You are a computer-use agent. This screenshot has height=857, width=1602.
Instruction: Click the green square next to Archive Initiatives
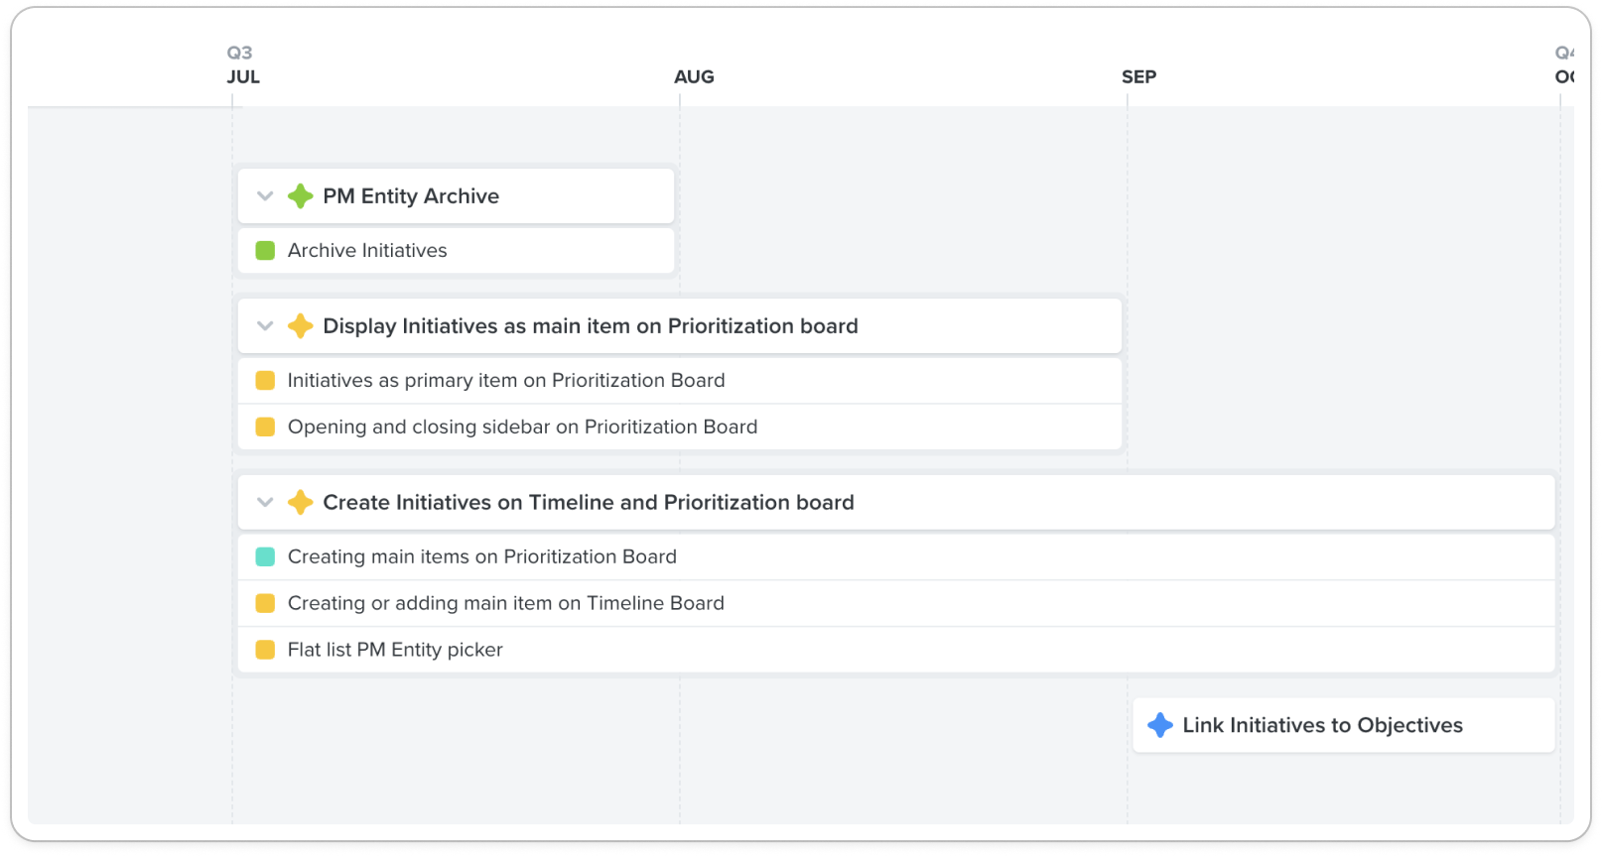(265, 251)
